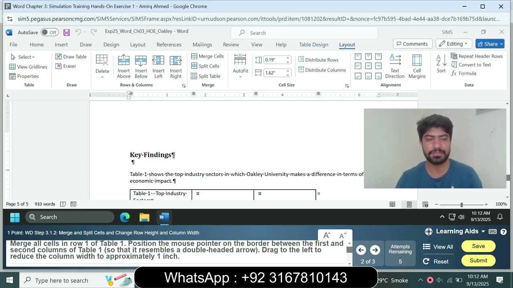Switch to the References tab
Image resolution: width=513 pixels, height=288 pixels.
pos(169,44)
